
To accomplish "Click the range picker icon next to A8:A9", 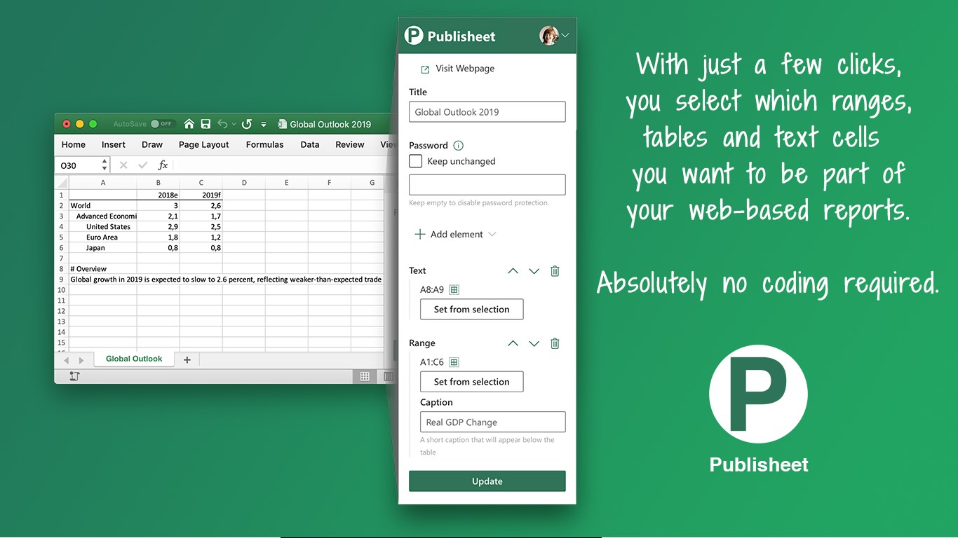I will 454,290.
